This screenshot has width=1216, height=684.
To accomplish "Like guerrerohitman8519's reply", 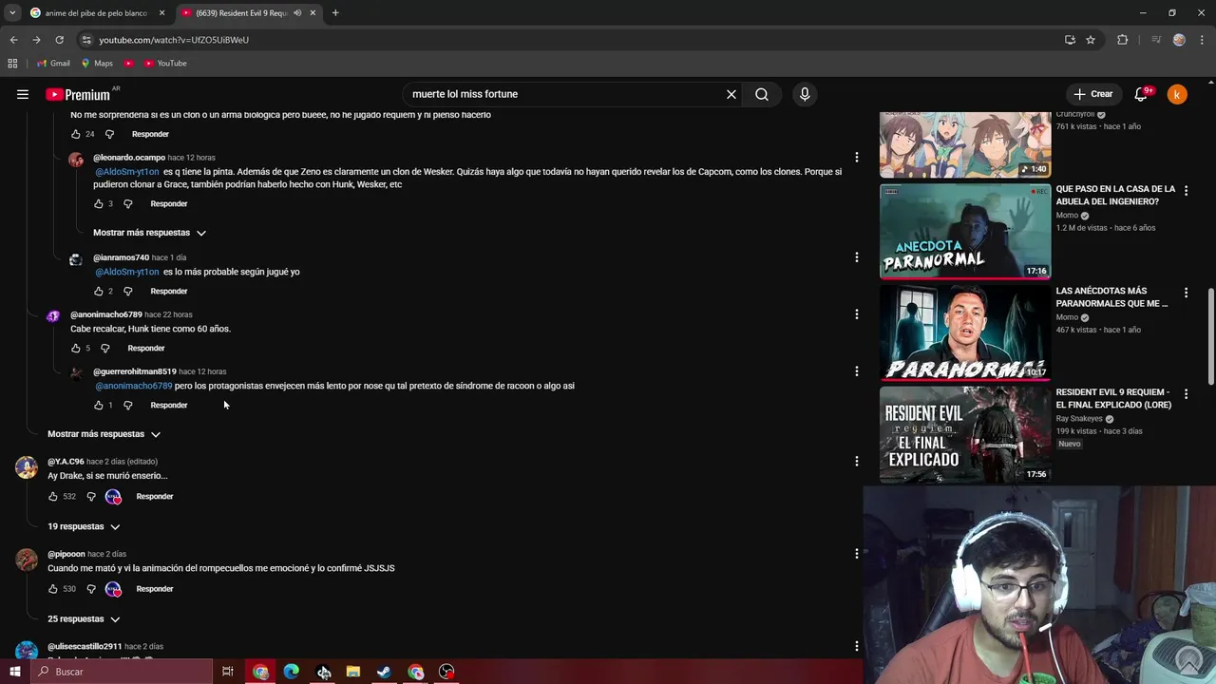I will click(98, 405).
